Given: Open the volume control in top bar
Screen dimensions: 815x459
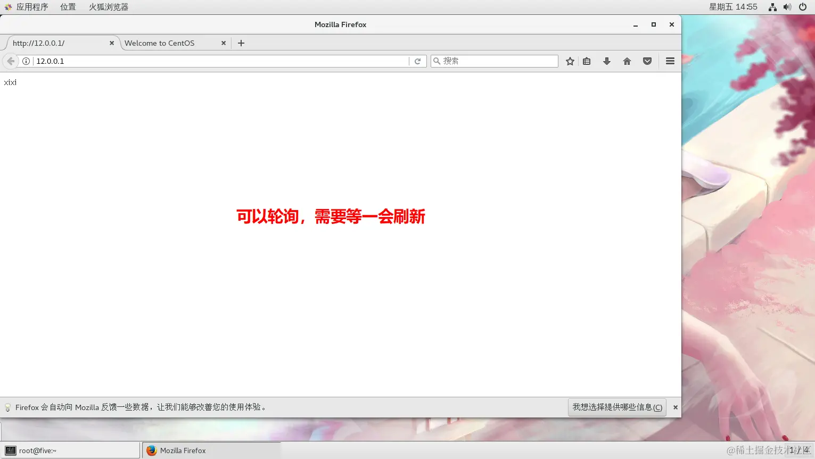Looking at the screenshot, I should pyautogui.click(x=787, y=7).
